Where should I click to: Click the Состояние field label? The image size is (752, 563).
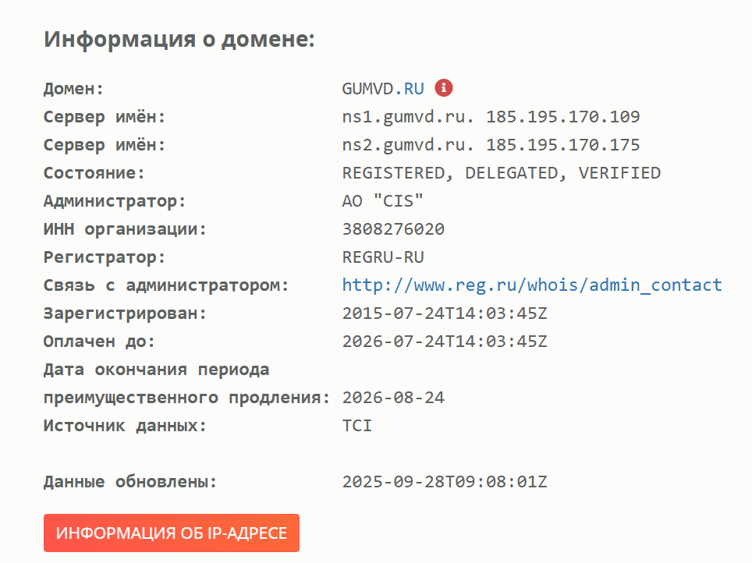pyautogui.click(x=94, y=173)
